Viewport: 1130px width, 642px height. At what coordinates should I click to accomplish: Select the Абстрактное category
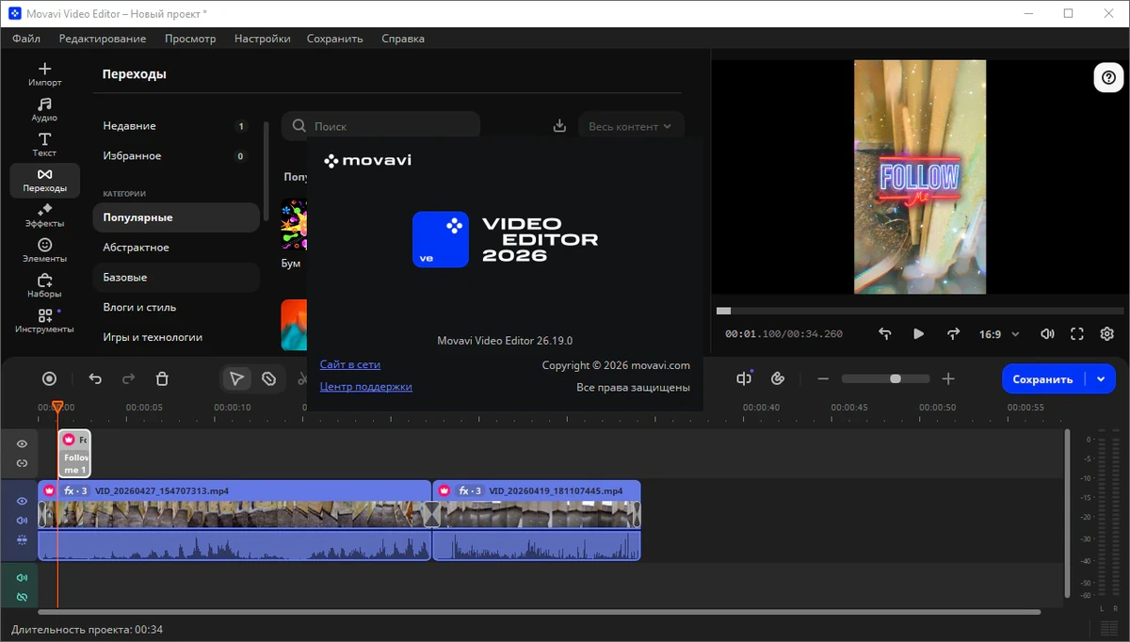click(176, 248)
